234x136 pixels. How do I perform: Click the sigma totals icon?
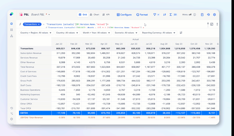(171, 14)
